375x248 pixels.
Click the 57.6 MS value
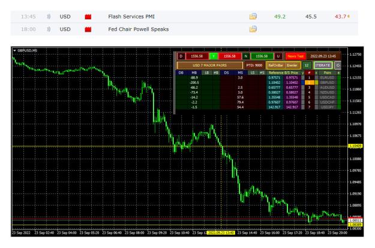point(240,98)
